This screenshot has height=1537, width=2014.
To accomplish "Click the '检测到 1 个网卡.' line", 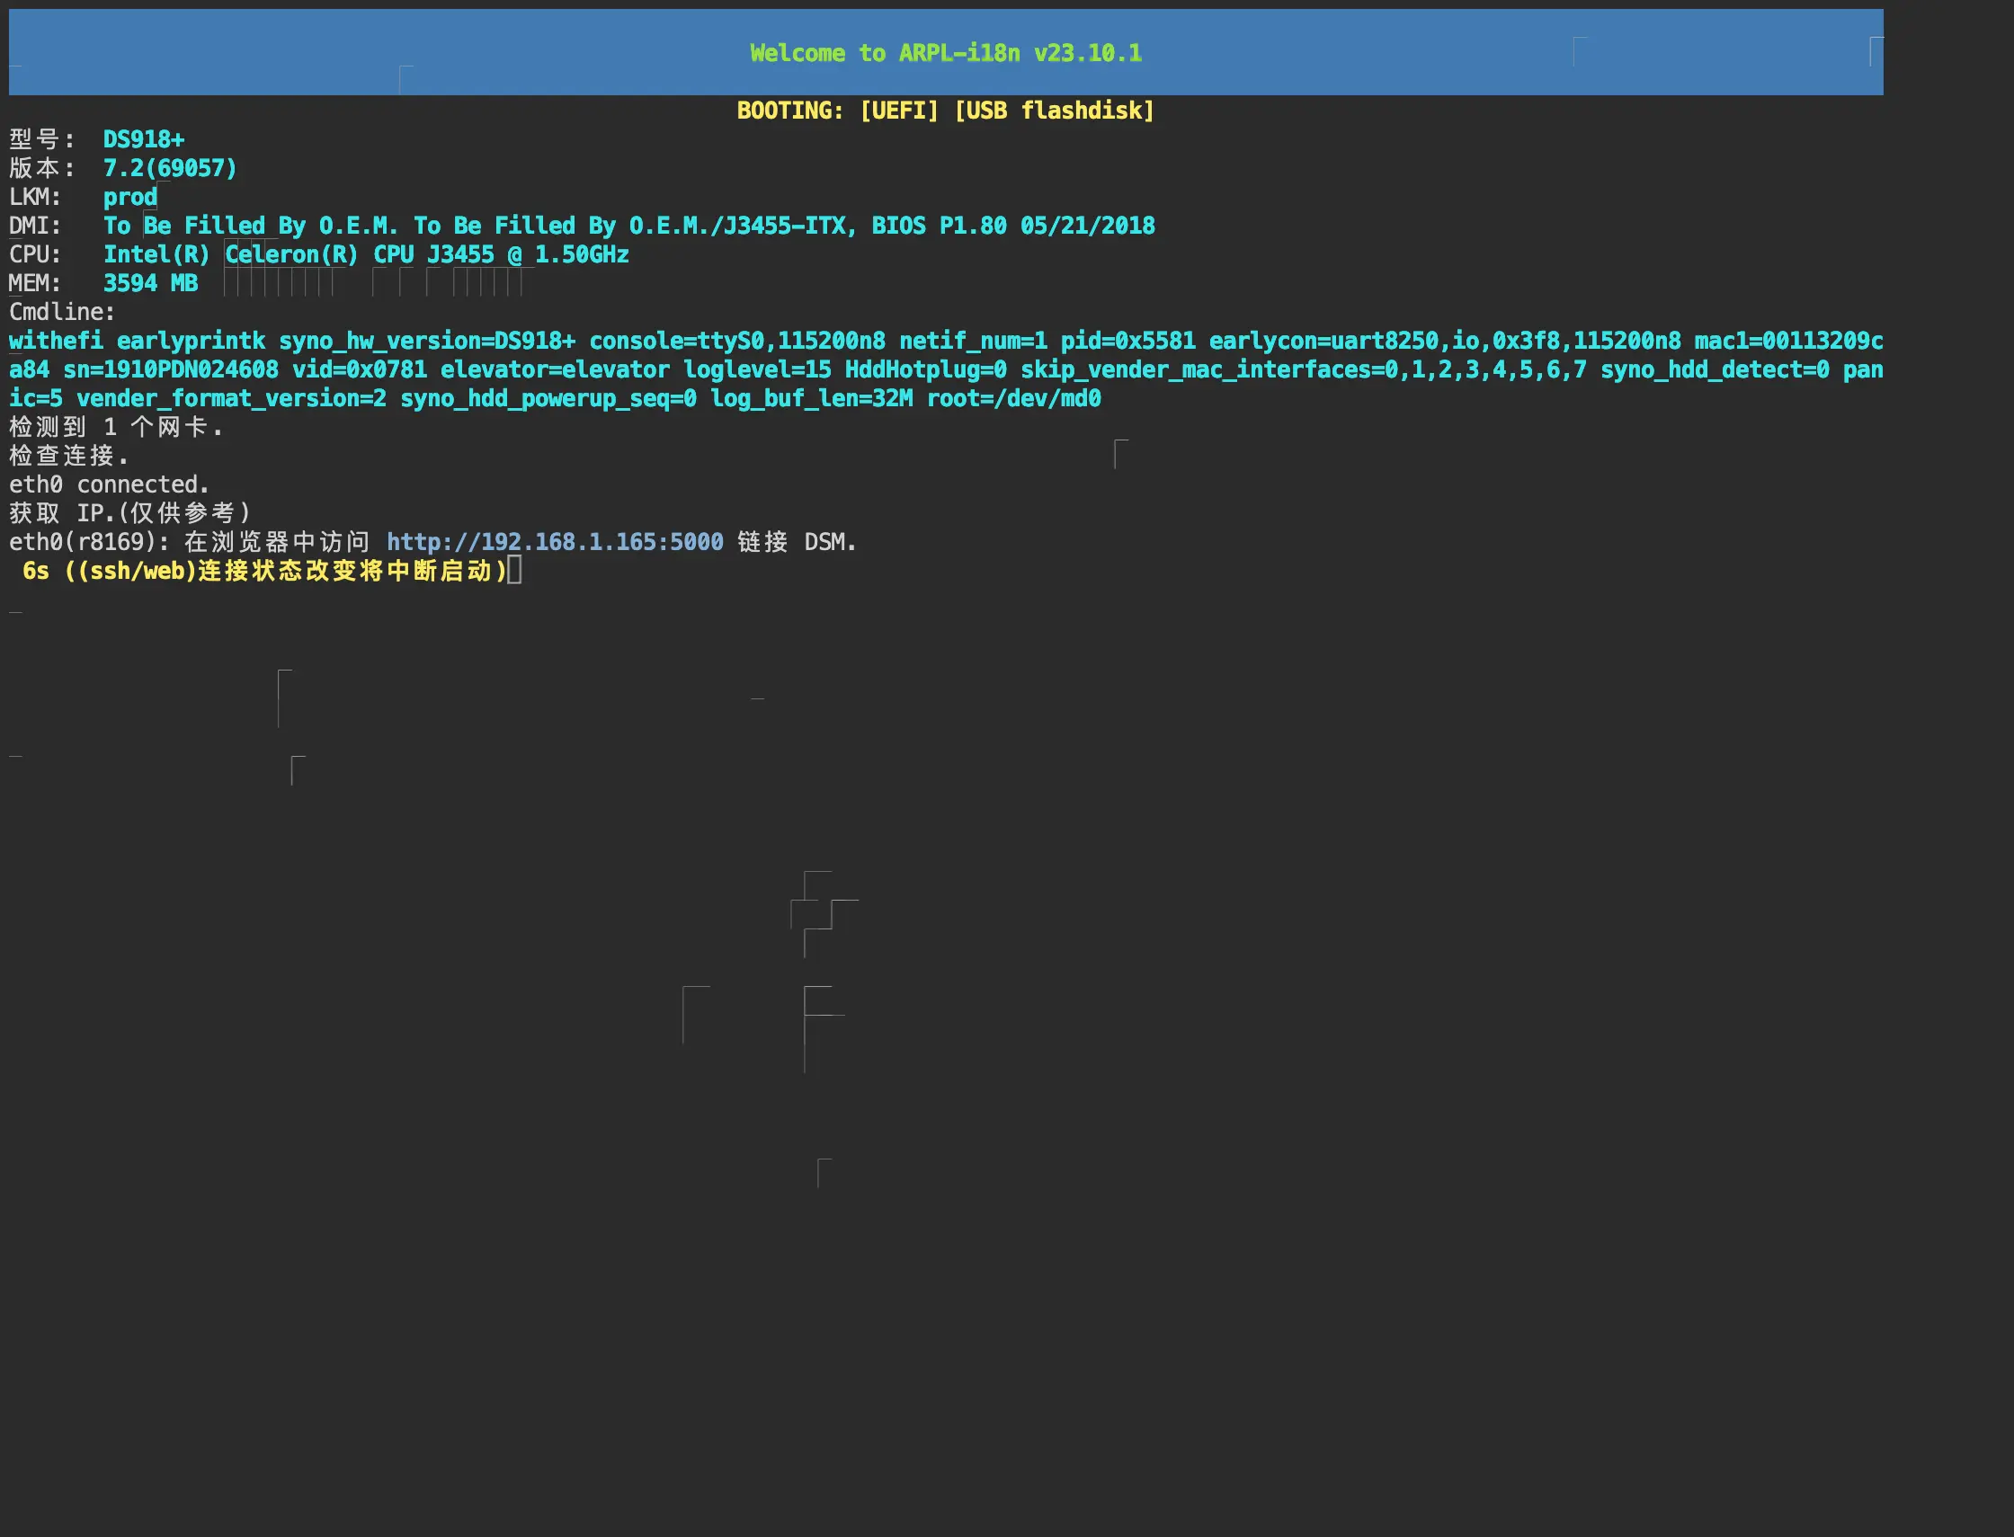I will 116,427.
